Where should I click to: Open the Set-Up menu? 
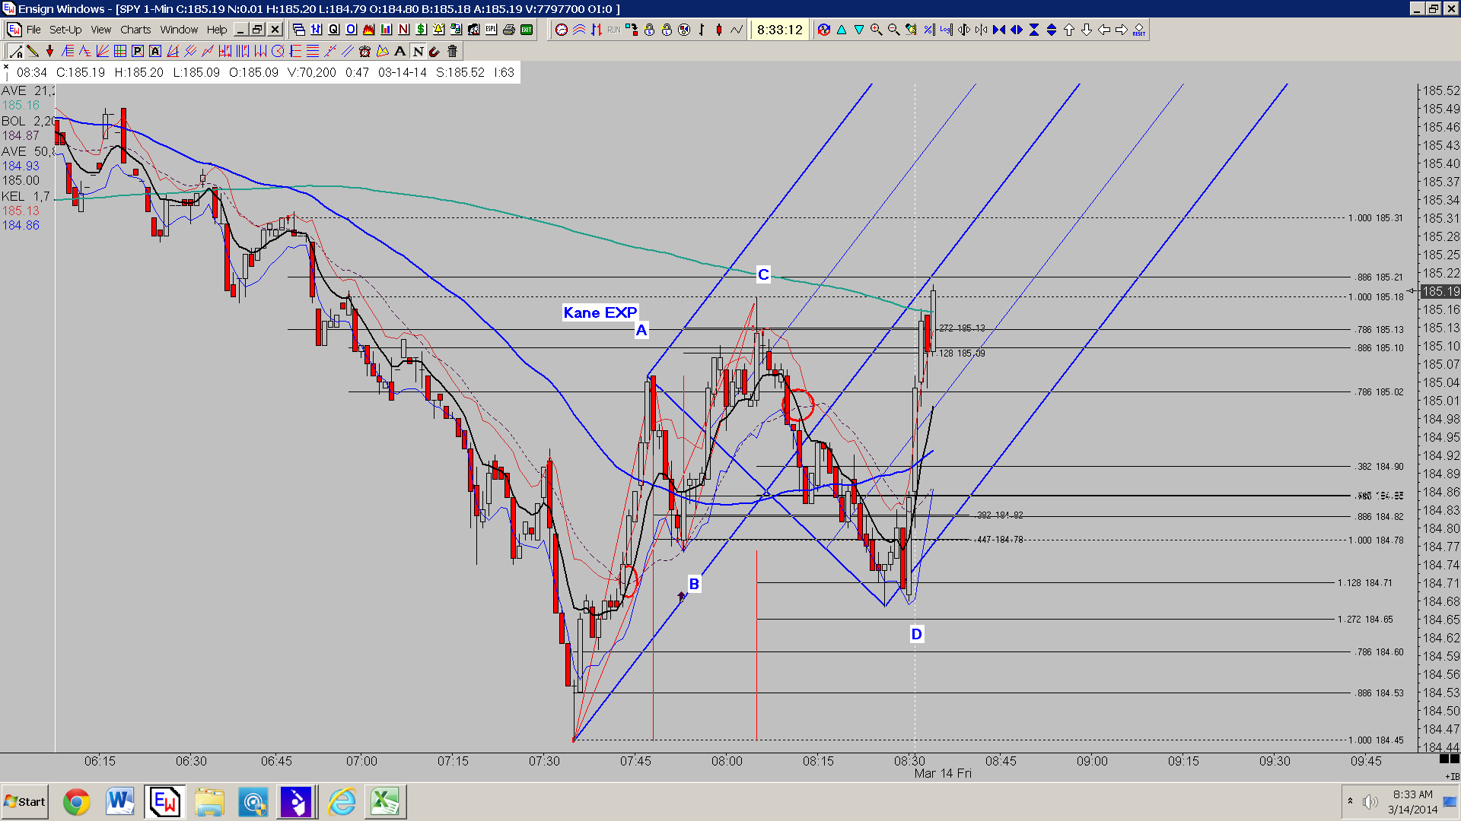point(65,30)
